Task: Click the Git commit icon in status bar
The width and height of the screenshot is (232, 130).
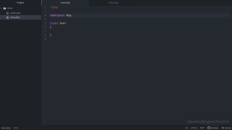Action: tap(223, 128)
